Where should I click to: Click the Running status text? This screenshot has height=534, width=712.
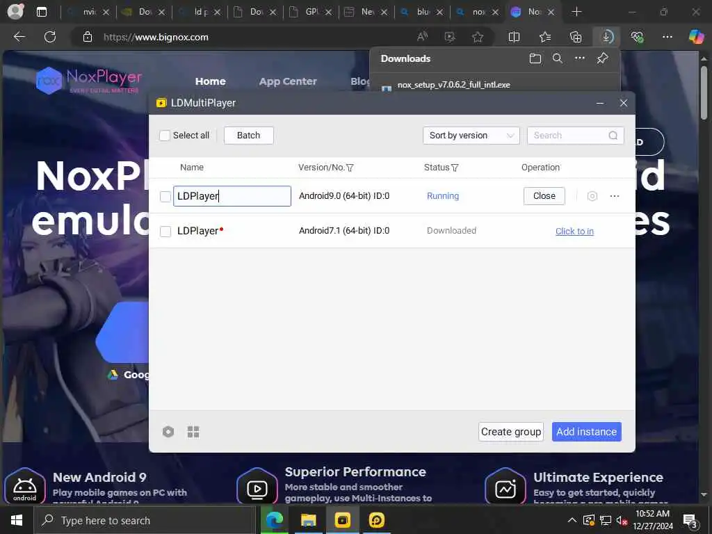point(443,196)
